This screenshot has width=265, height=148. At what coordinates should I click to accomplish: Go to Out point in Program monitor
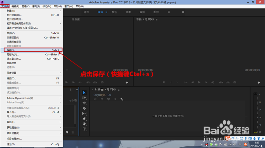tap(213, 82)
